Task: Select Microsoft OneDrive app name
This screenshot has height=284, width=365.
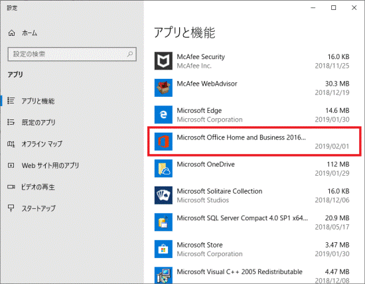Action: pos(206,164)
